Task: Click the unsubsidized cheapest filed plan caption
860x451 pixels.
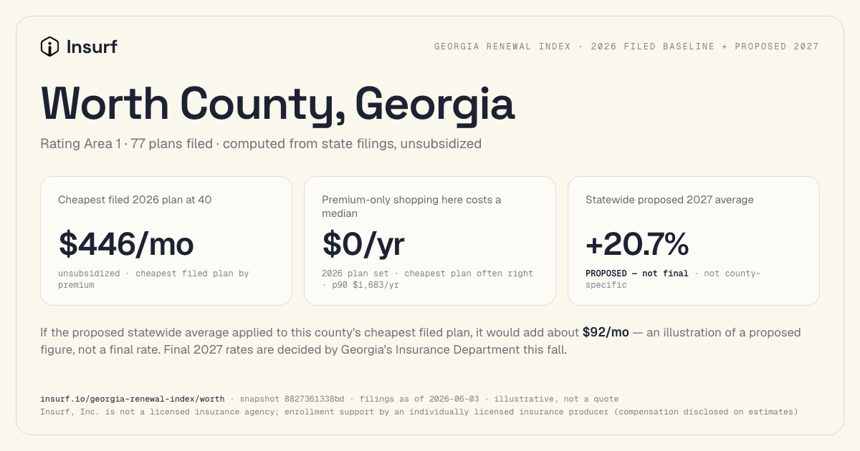Action: [x=153, y=279]
